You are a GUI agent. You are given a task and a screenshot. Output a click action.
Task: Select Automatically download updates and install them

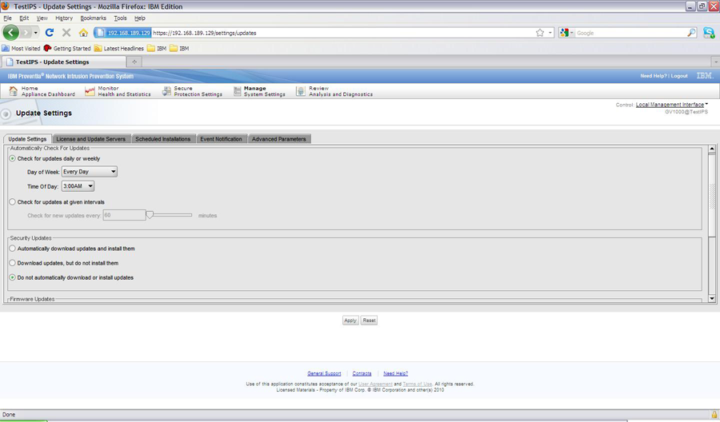click(x=12, y=248)
